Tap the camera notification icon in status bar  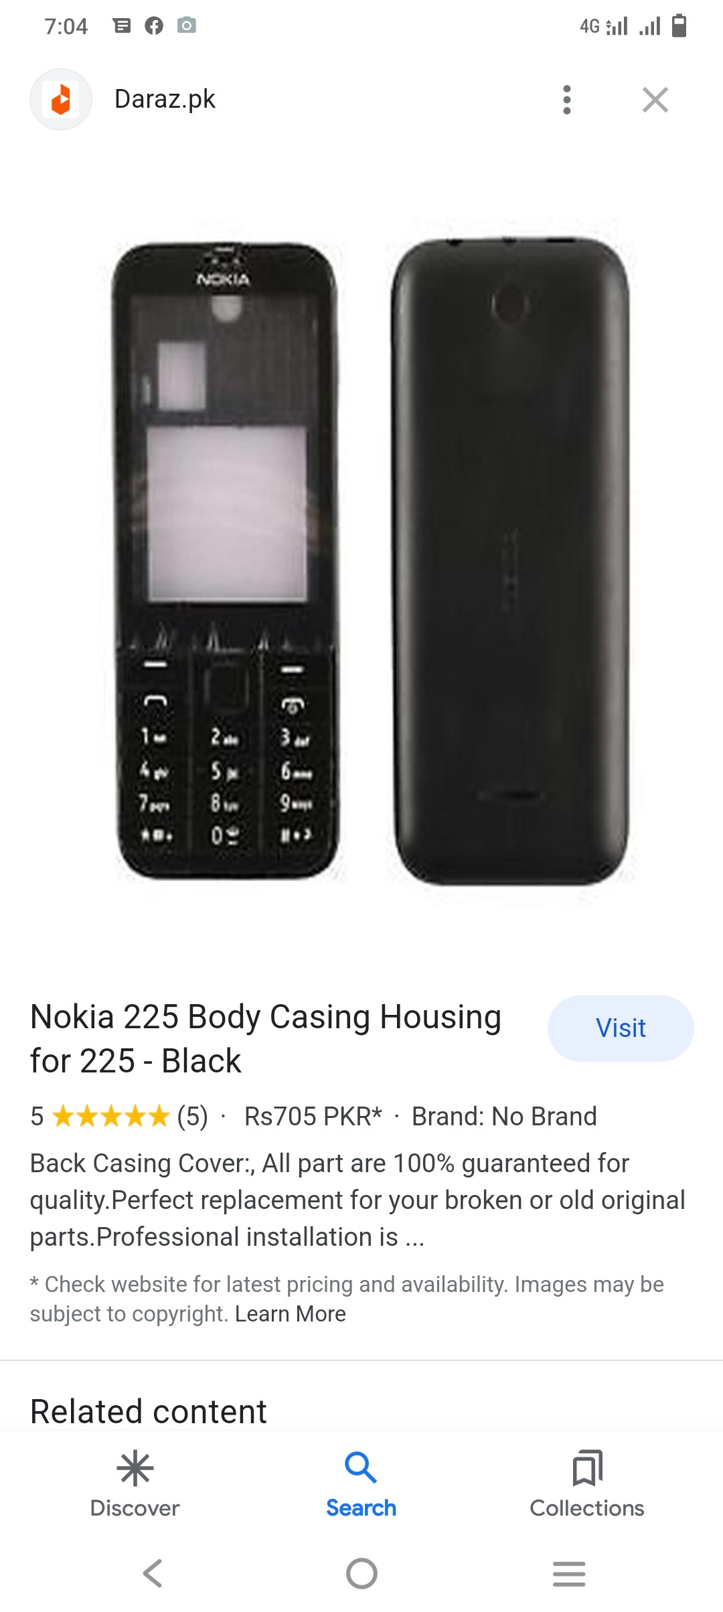tap(187, 25)
